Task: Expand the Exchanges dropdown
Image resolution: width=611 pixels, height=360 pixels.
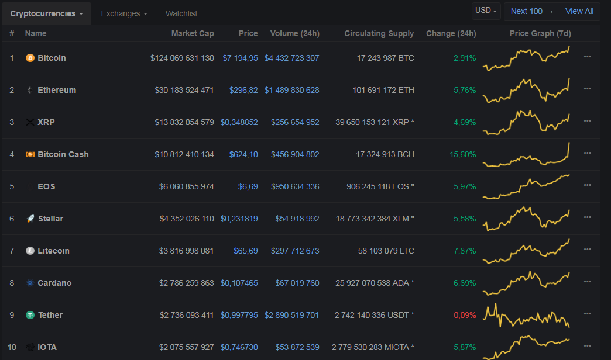Action: click(x=124, y=13)
